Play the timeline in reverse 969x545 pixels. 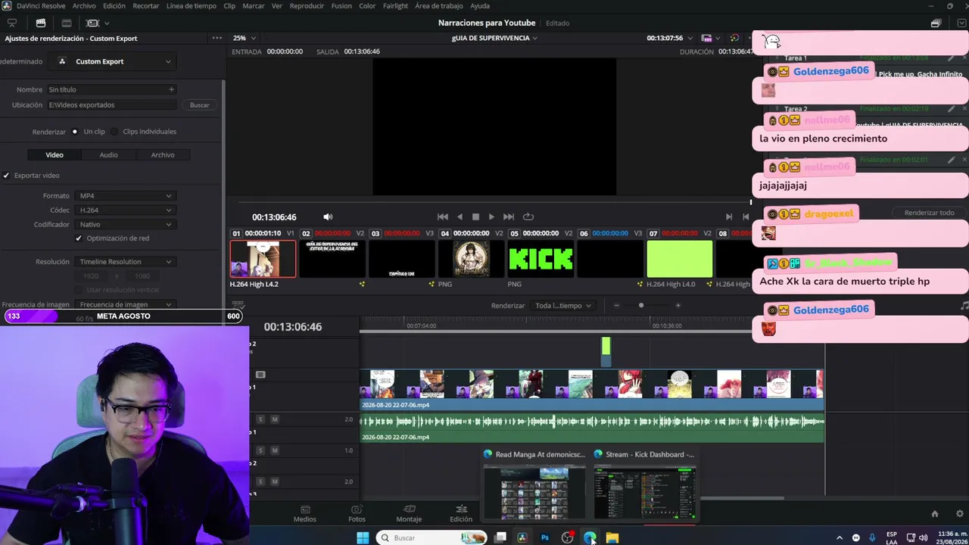[460, 217]
